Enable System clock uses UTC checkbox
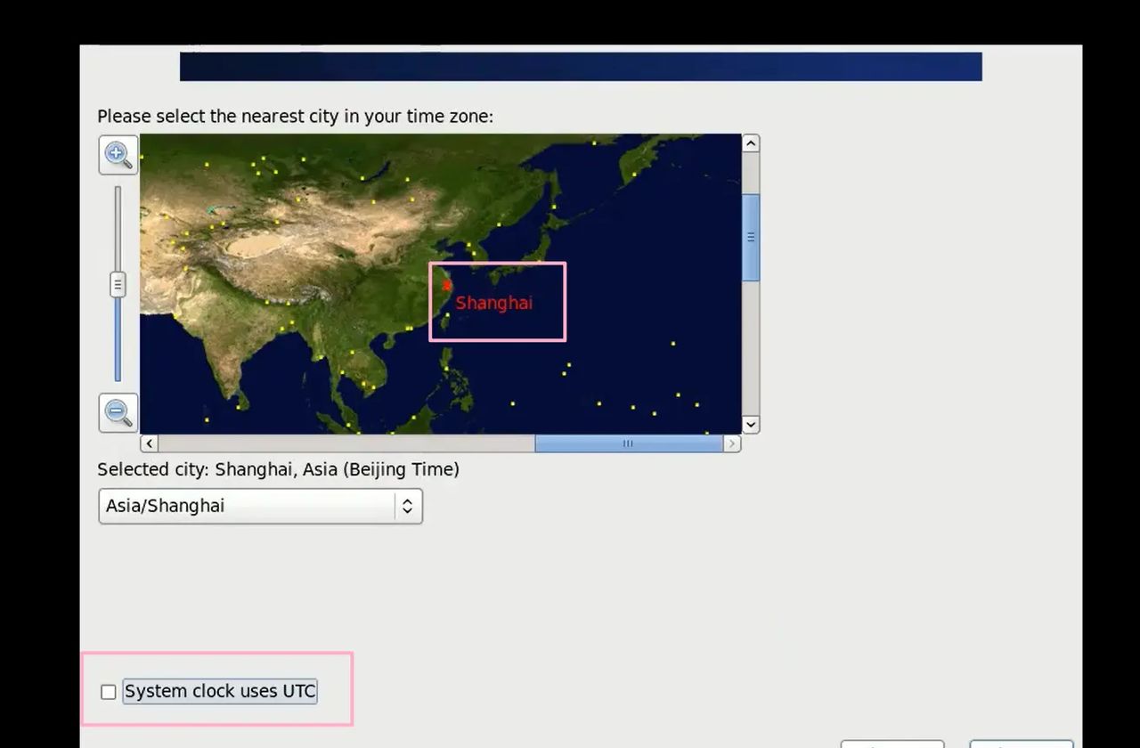This screenshot has width=1140, height=748. (109, 692)
